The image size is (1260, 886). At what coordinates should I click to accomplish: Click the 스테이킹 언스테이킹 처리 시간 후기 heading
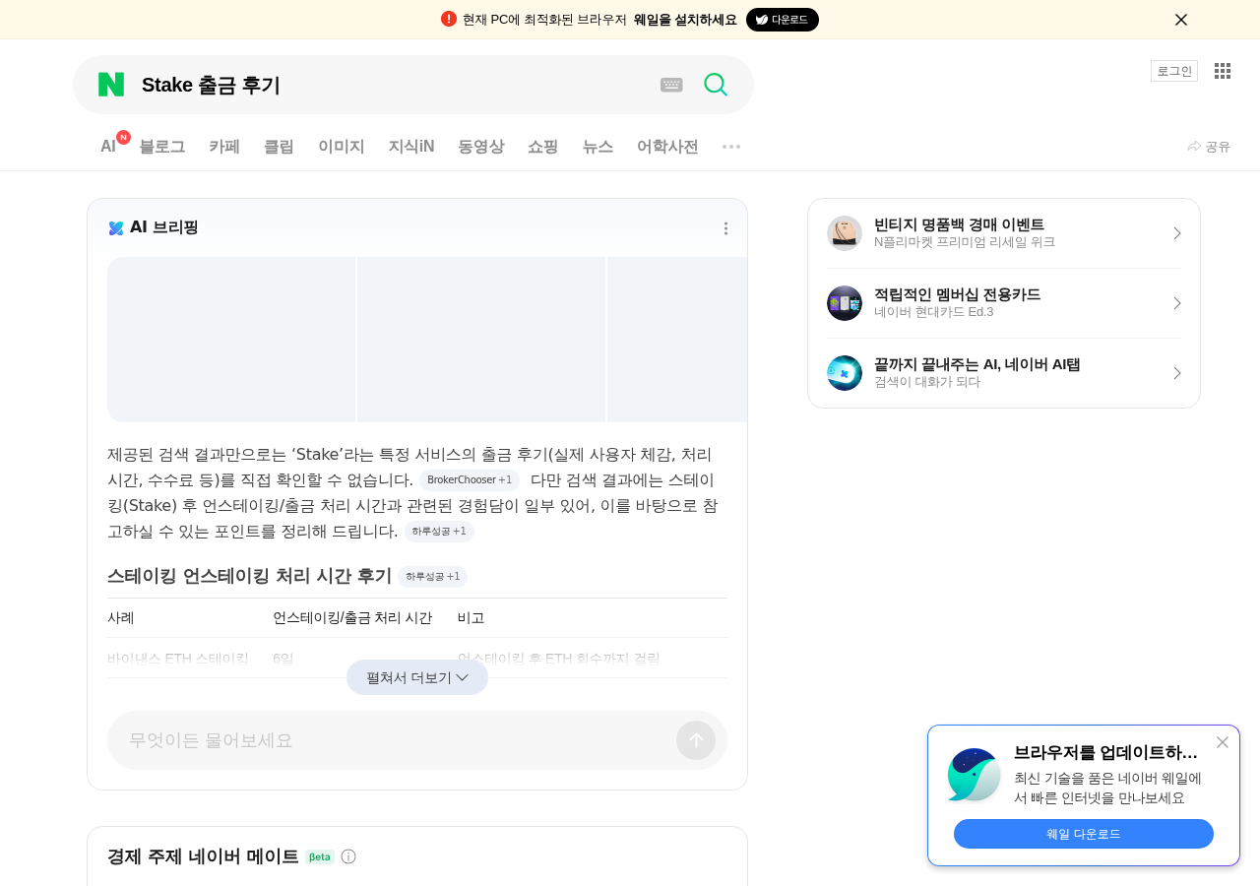coord(250,576)
